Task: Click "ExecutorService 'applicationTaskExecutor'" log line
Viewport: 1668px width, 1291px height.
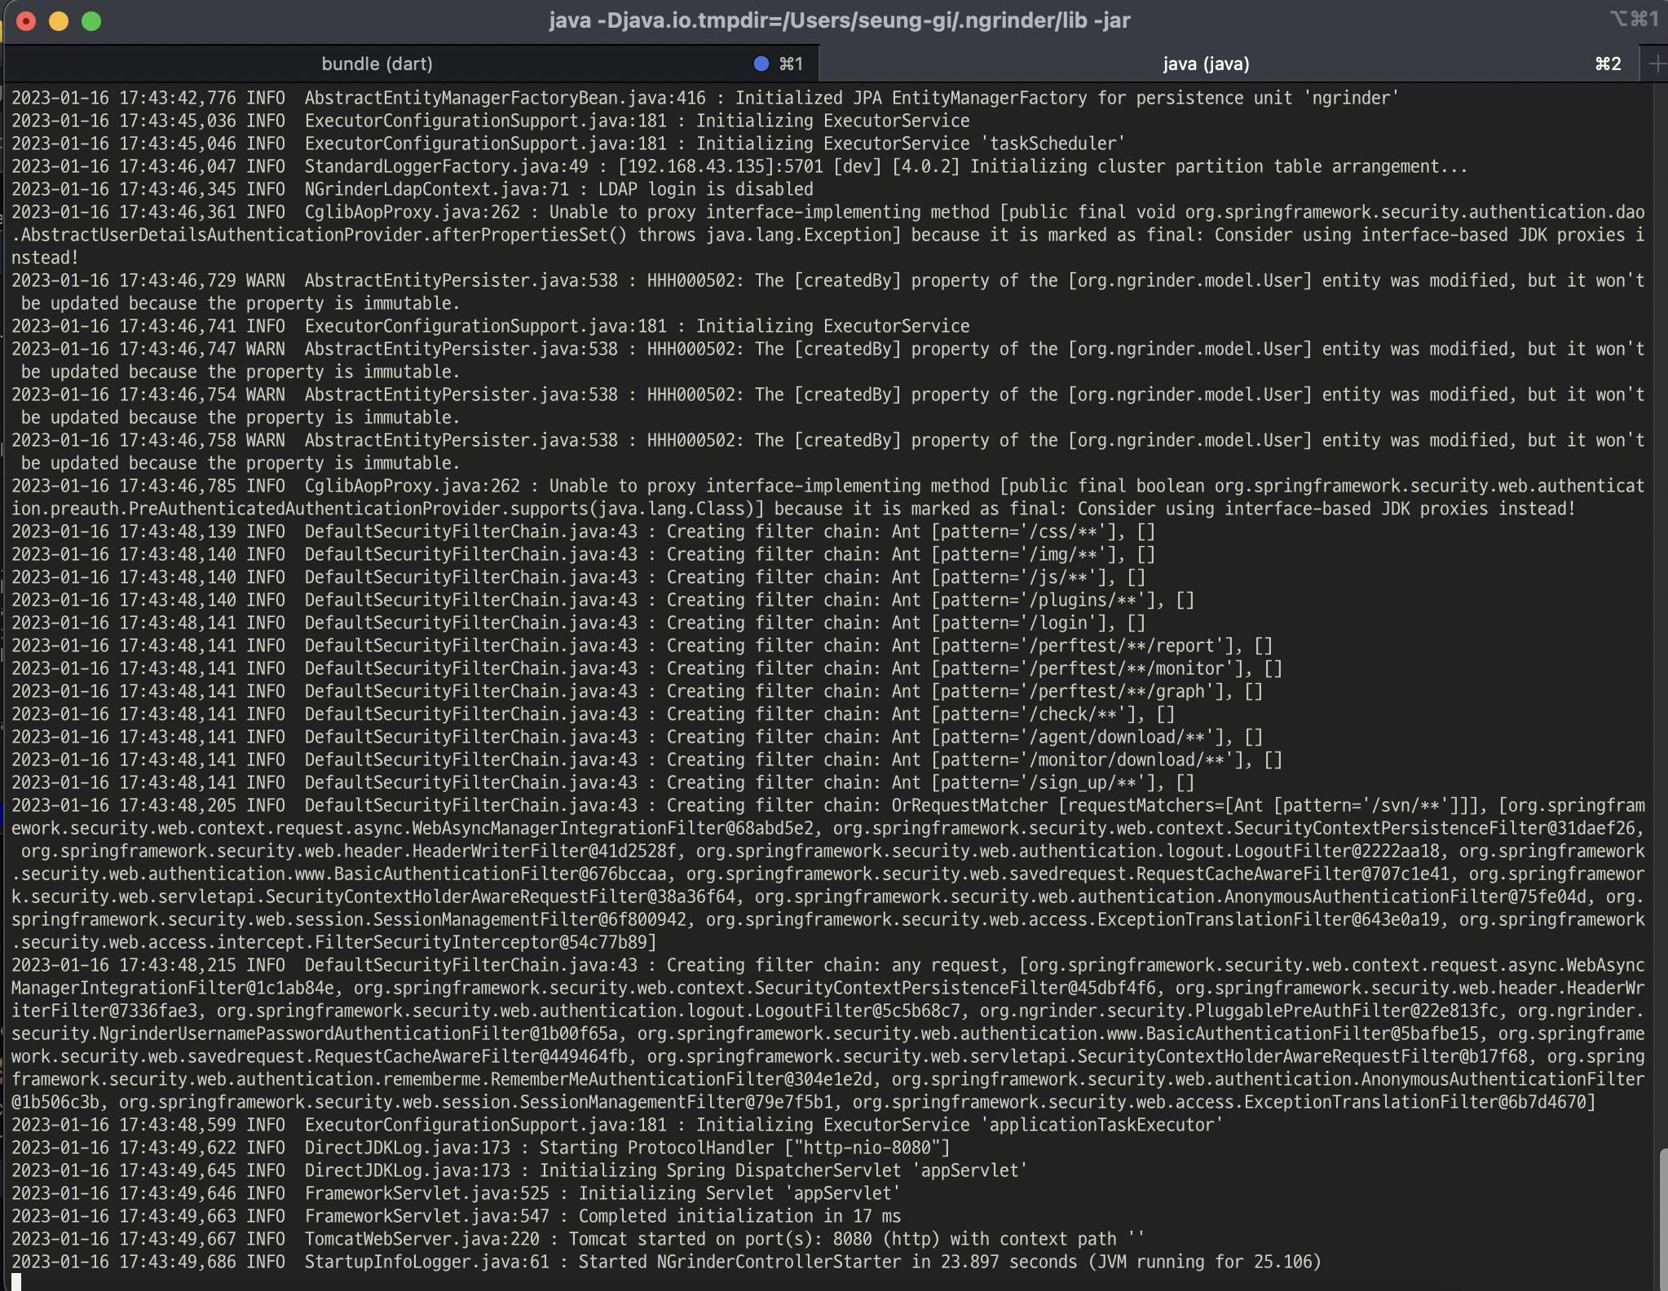Action: click(x=618, y=1125)
